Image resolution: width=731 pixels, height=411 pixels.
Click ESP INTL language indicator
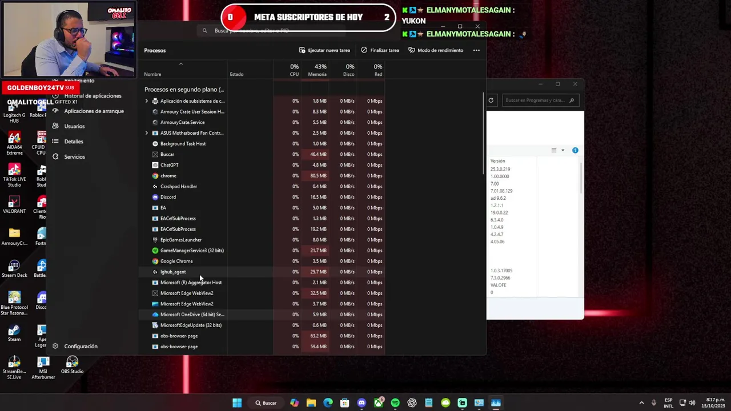coord(668,403)
